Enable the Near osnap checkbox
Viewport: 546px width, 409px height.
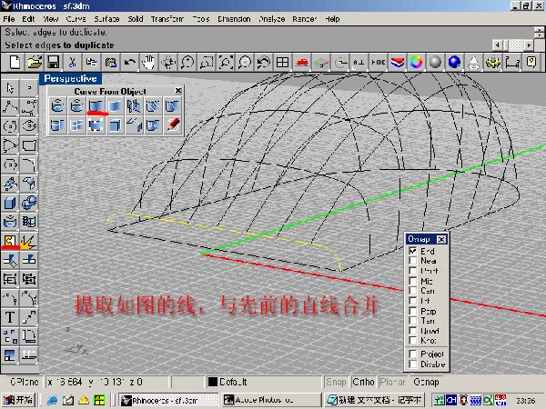[413, 261]
